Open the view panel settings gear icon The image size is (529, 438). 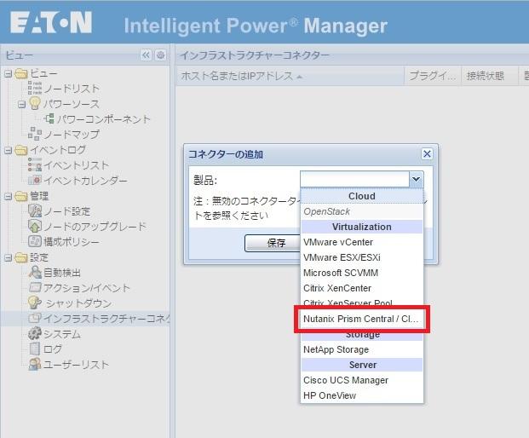pyautogui.click(x=161, y=55)
